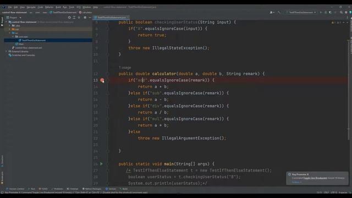Open the Terminal tool window
This screenshot has height=198, width=352.
73,189
